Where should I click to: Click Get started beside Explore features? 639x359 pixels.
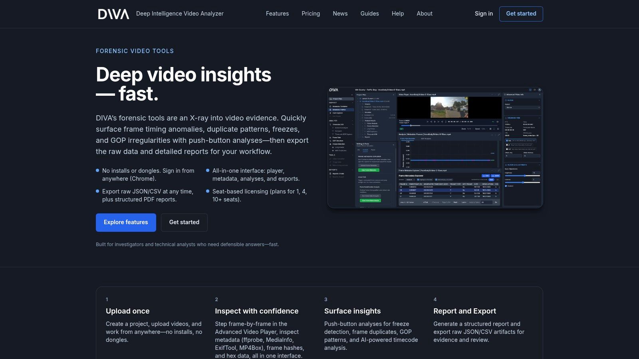tap(184, 223)
